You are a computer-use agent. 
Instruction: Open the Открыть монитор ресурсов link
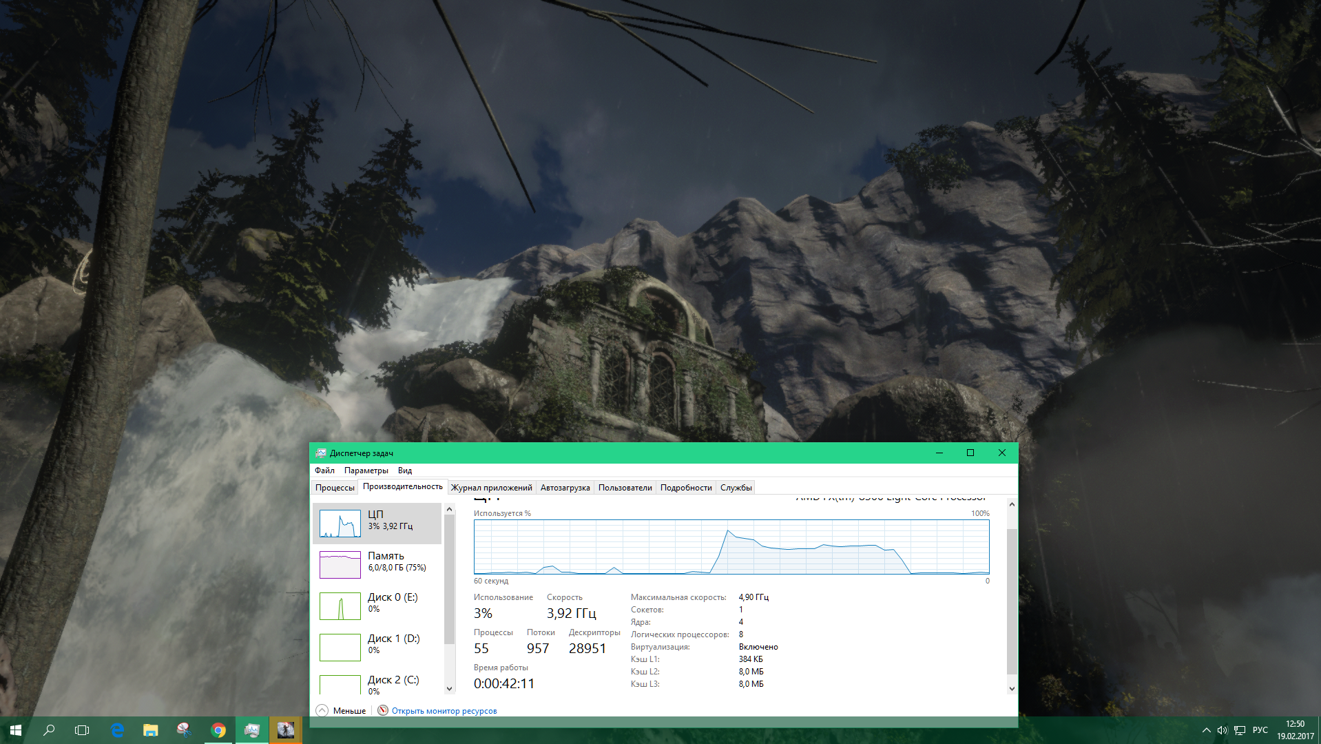[x=444, y=711]
